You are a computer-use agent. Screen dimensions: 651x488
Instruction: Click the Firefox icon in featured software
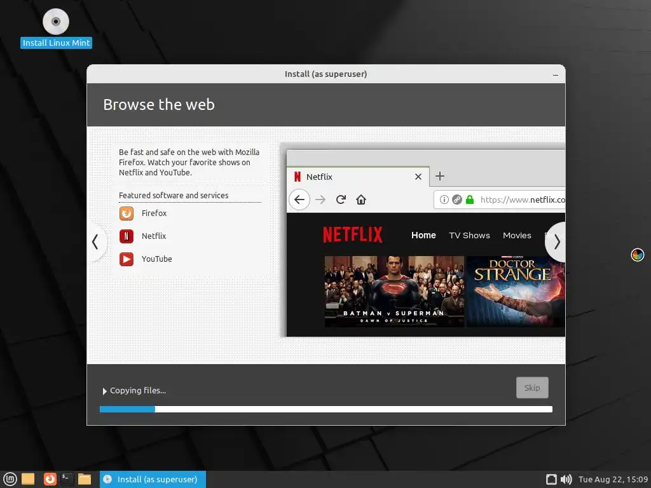tap(127, 213)
